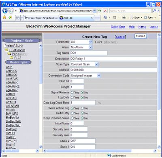Select the Add Tag tab
The image size is (162, 158).
coord(76,18)
